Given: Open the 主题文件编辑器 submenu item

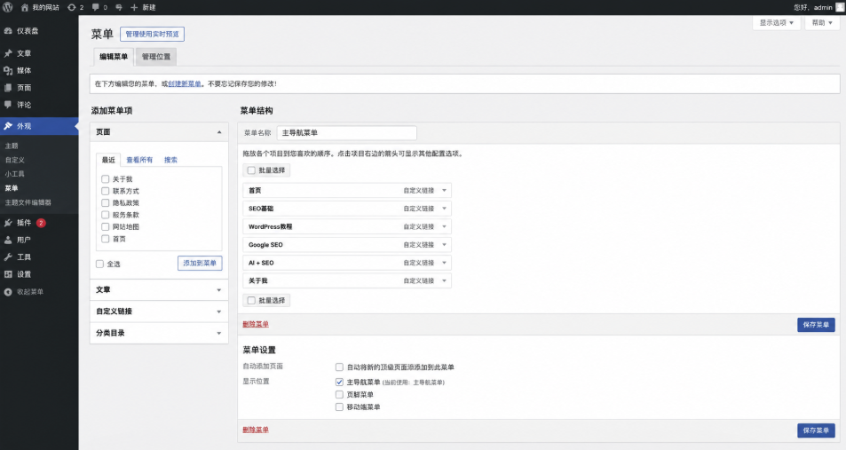Looking at the screenshot, I should click(28, 202).
